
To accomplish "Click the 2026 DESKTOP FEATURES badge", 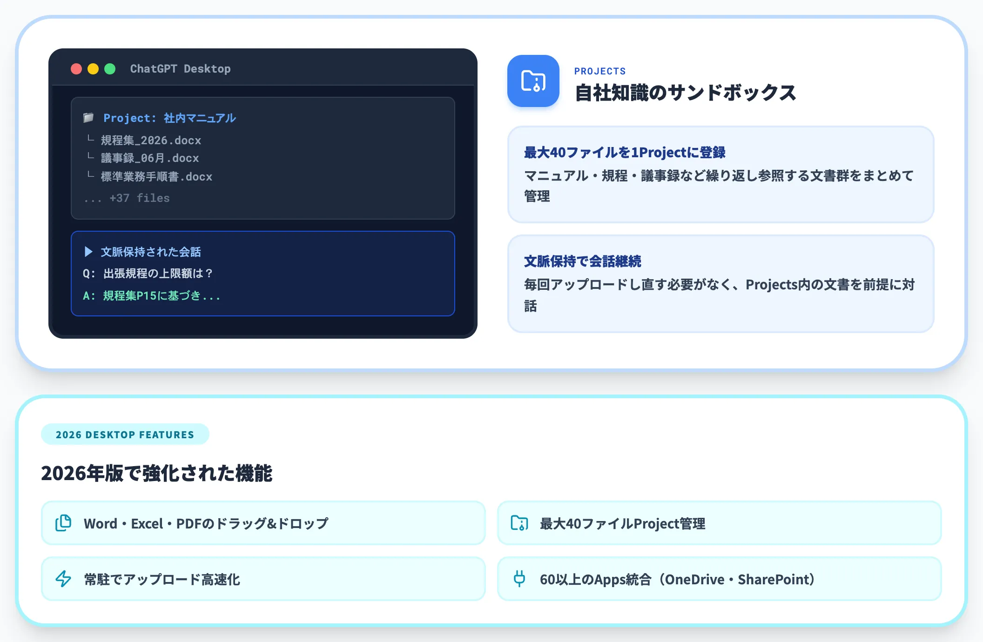I will pyautogui.click(x=125, y=434).
